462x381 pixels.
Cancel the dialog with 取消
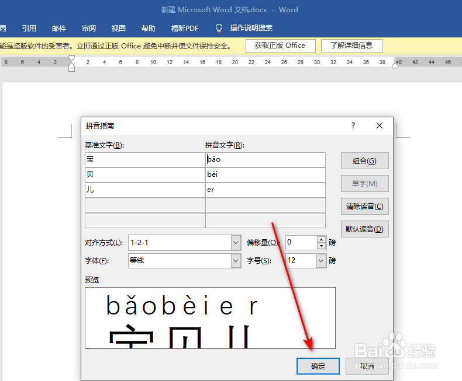[367, 366]
